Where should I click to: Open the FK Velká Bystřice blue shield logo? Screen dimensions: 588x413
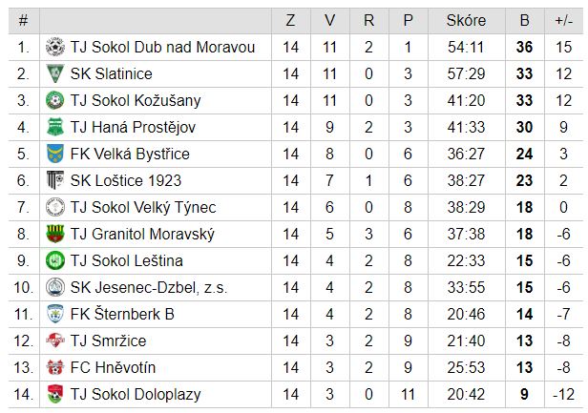(x=55, y=154)
